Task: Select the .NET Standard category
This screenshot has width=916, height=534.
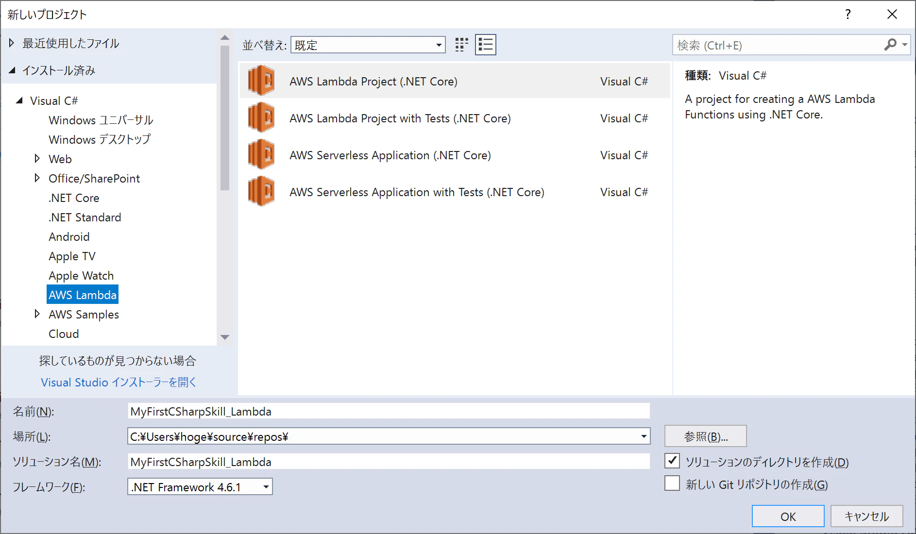Action: [85, 217]
